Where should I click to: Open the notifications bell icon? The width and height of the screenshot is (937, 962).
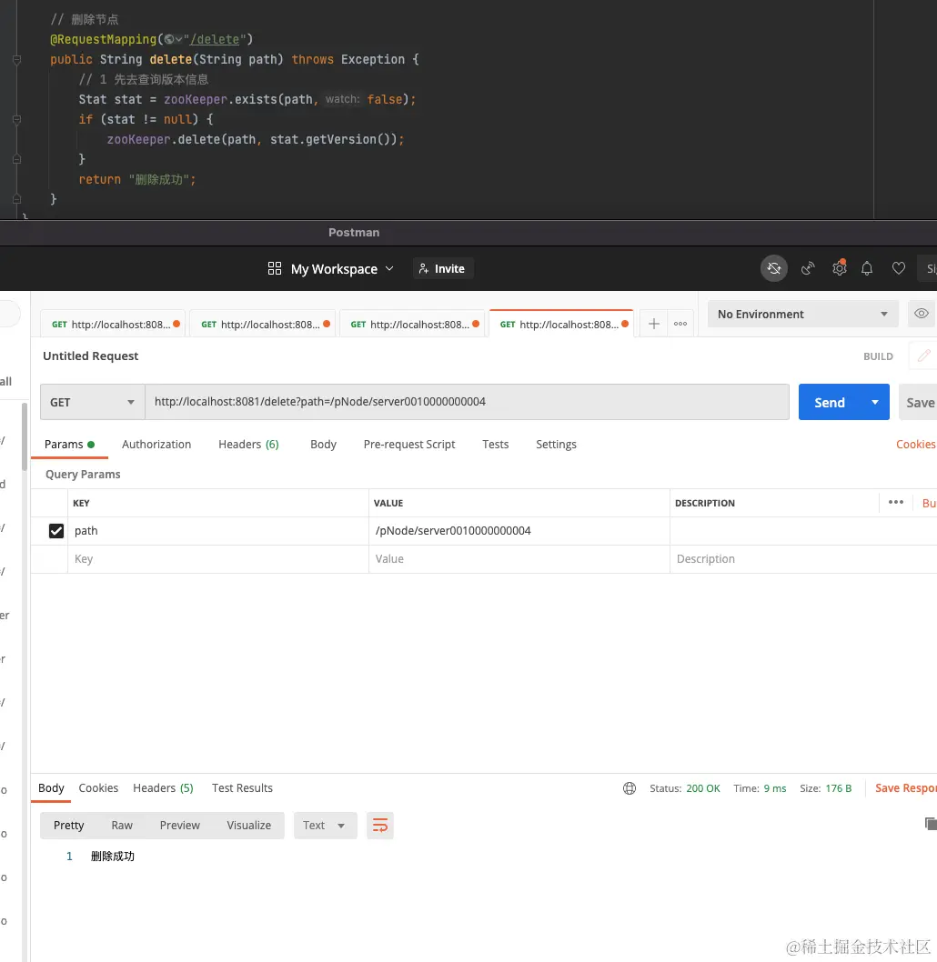[x=866, y=269]
